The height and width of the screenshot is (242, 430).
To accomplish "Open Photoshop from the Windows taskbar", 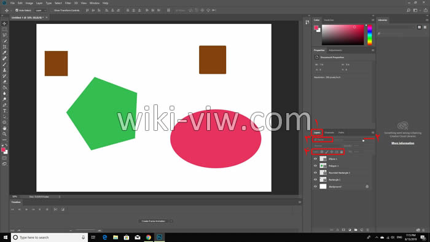I will (159, 237).
